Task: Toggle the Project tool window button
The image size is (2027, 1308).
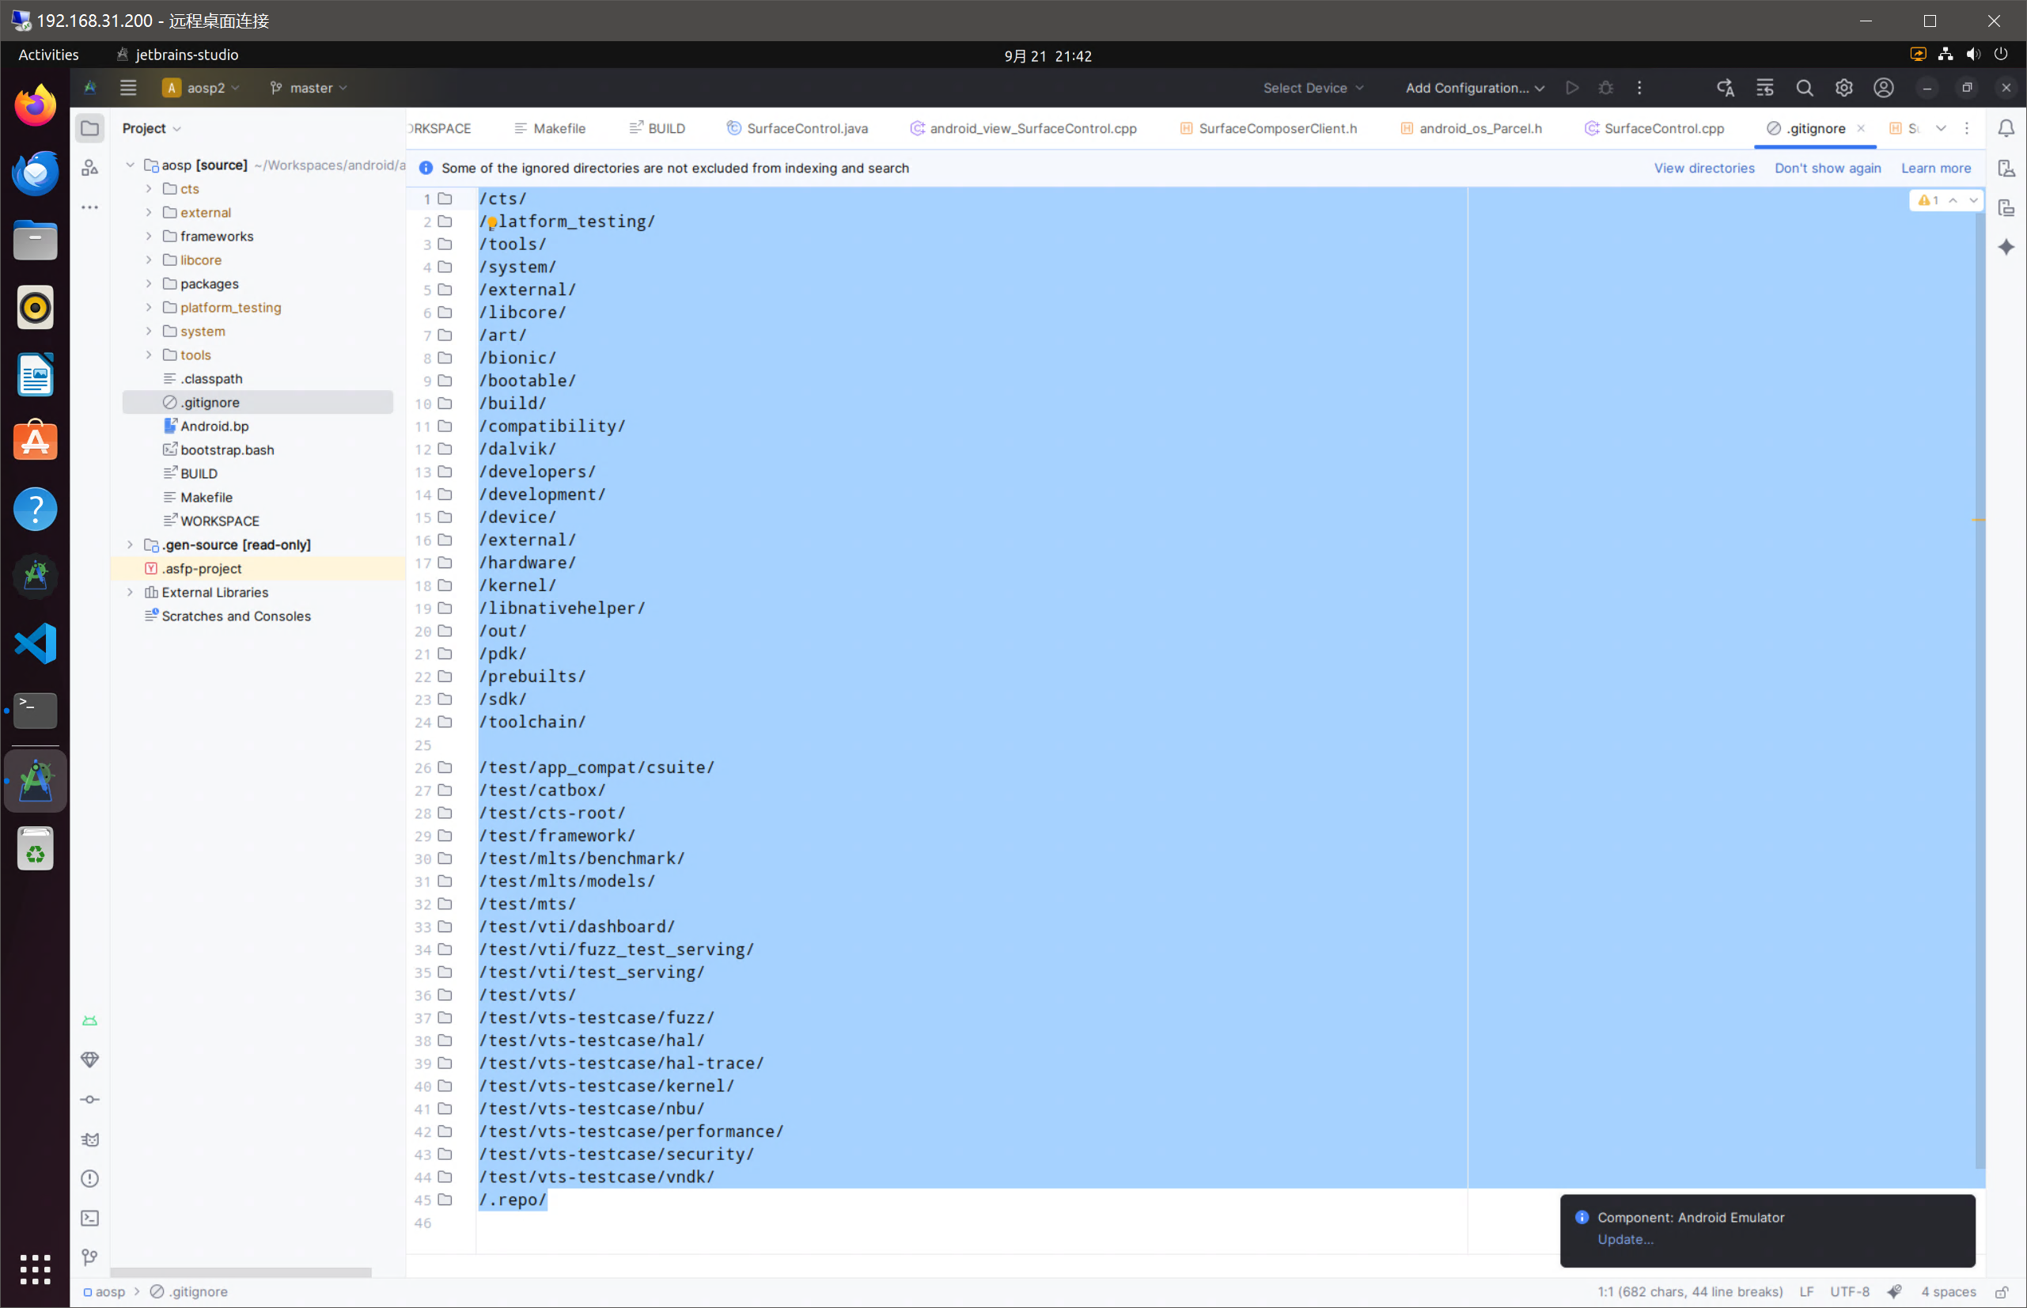Action: (90, 128)
